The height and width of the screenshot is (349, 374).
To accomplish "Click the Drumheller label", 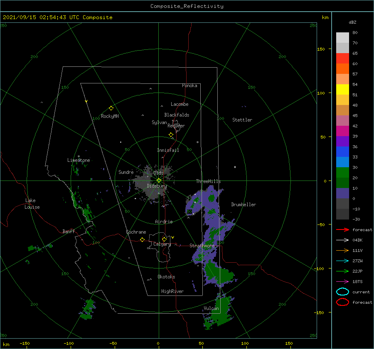I will click(244, 205).
